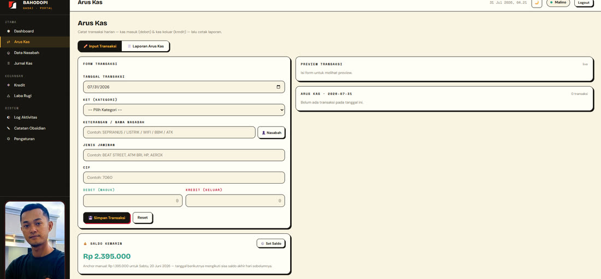Click the Dashboard sidebar bullet icon
Image resolution: width=601 pixels, height=279 pixels.
pos(8,32)
